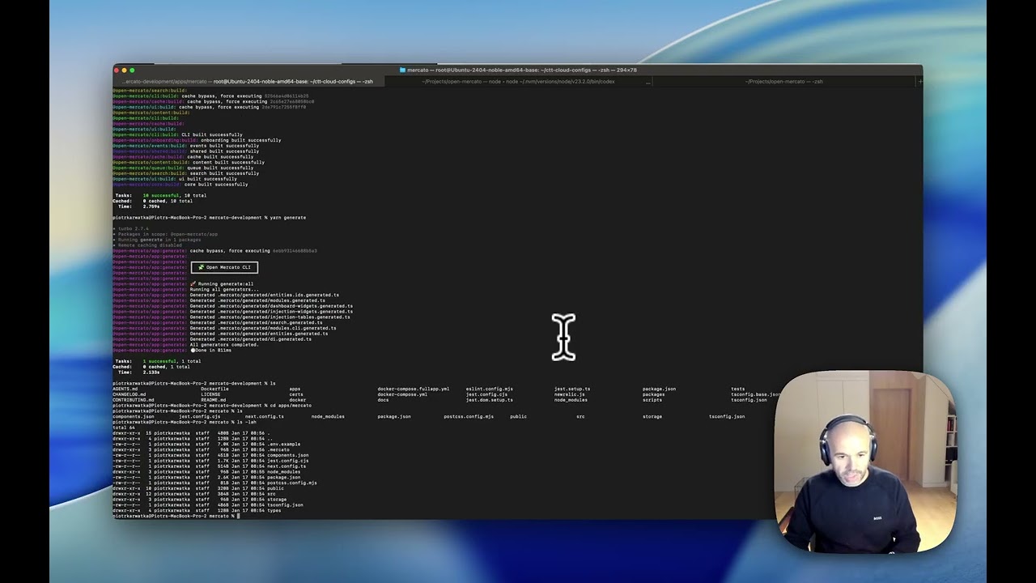The height and width of the screenshot is (583, 1036).
Task: Click docker-compose.fullapp.yml in the listing
Action: click(x=413, y=389)
